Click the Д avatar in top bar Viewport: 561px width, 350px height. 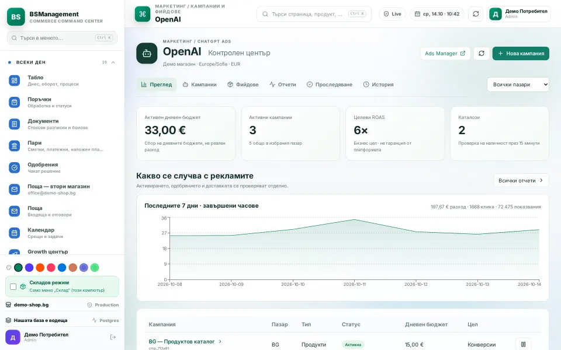pyautogui.click(x=496, y=14)
